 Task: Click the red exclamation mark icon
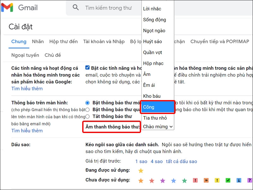pos(195,180)
